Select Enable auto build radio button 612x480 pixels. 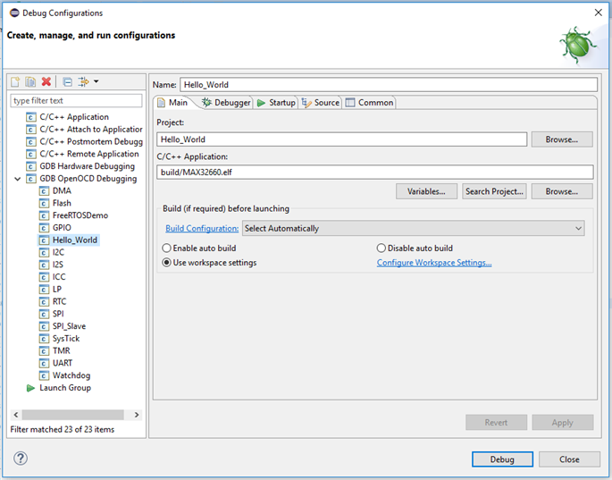tap(167, 248)
